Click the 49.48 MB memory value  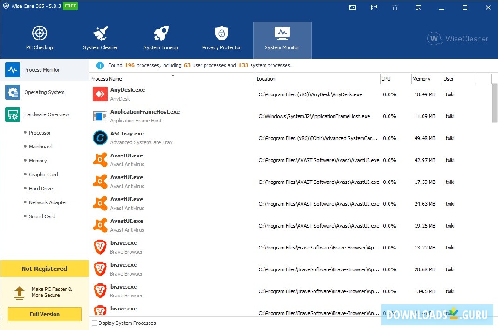point(425,138)
